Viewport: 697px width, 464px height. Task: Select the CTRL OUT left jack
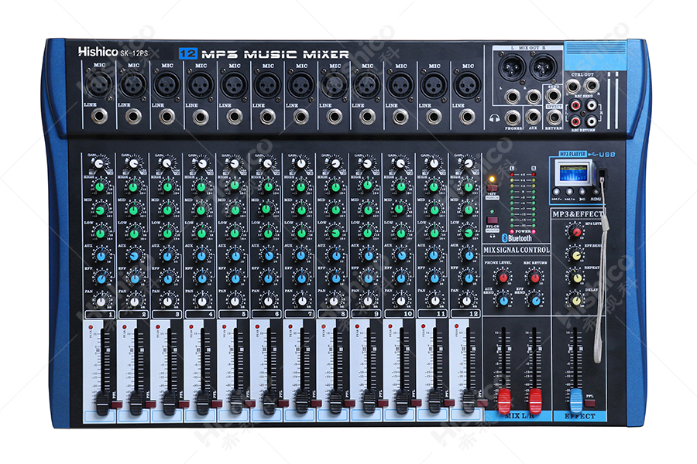[x=572, y=85]
